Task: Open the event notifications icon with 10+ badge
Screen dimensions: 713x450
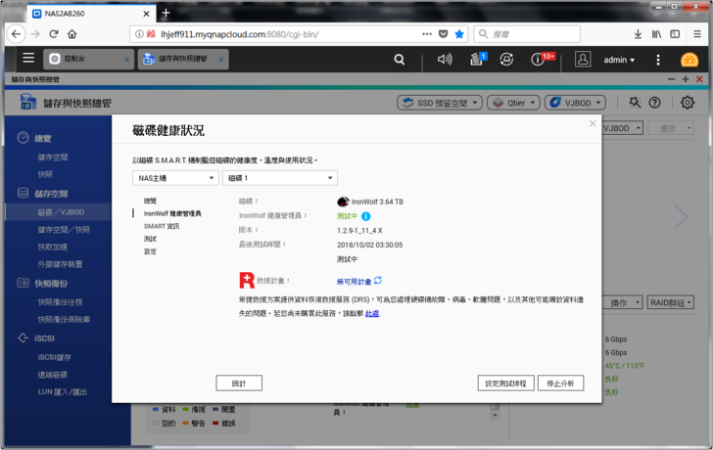Action: (539, 60)
